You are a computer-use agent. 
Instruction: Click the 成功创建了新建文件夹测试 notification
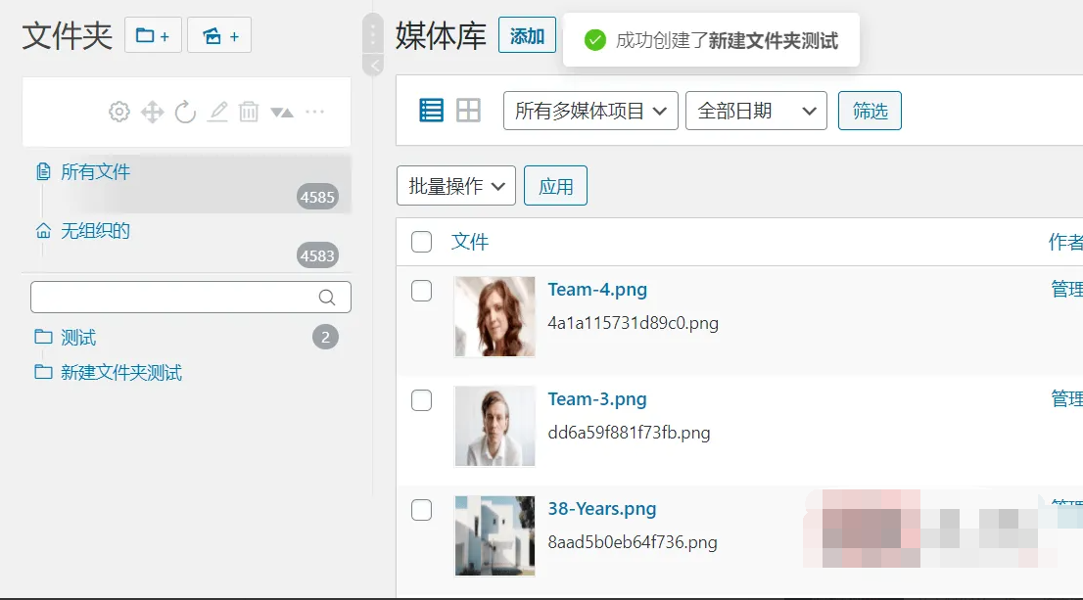point(712,40)
